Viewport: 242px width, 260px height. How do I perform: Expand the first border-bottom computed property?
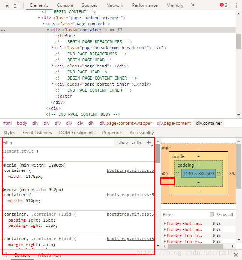(x=164, y=223)
